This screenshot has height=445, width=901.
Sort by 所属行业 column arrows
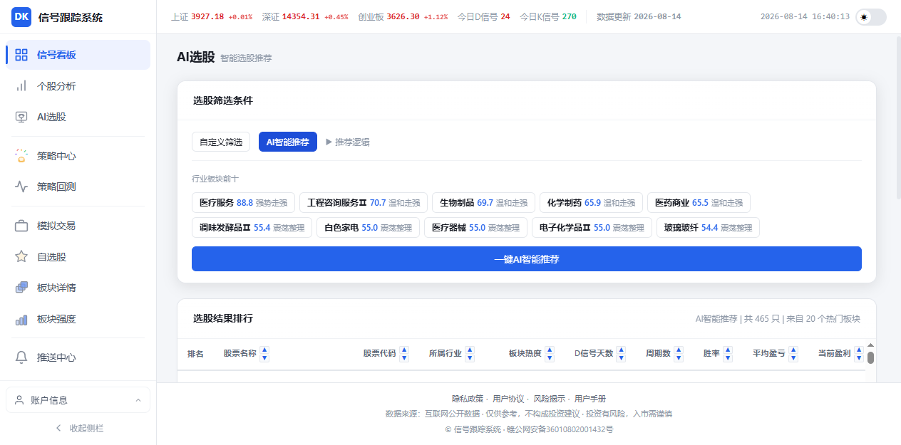[470, 354]
